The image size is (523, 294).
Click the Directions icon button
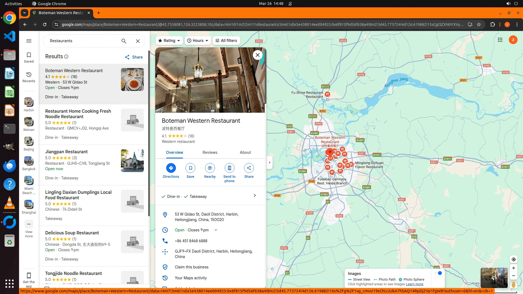(x=171, y=168)
